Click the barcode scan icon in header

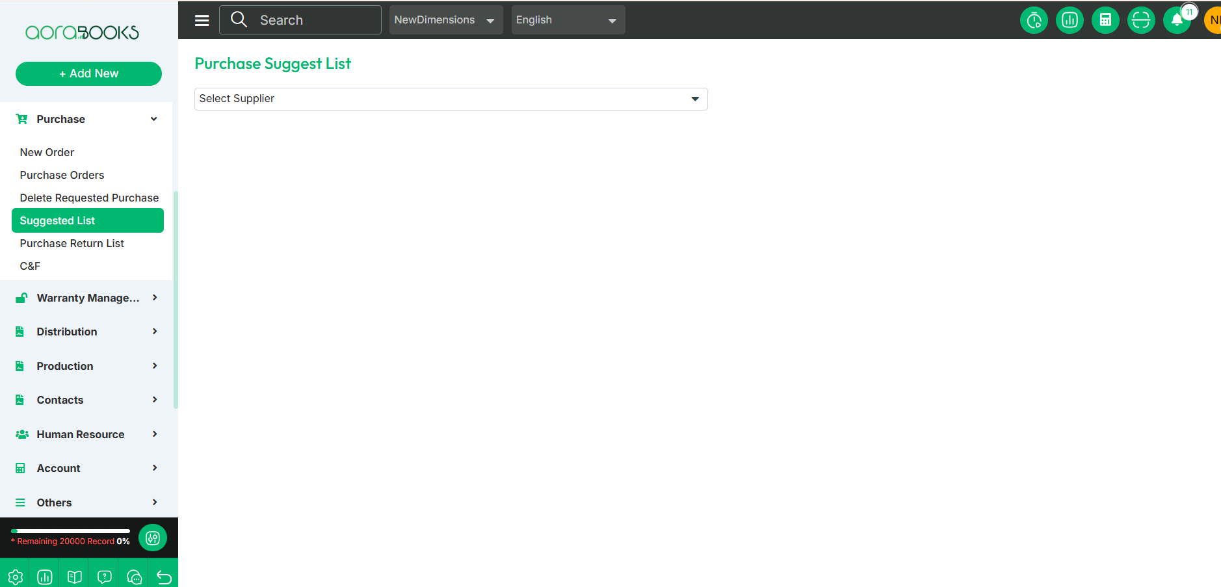click(1141, 20)
